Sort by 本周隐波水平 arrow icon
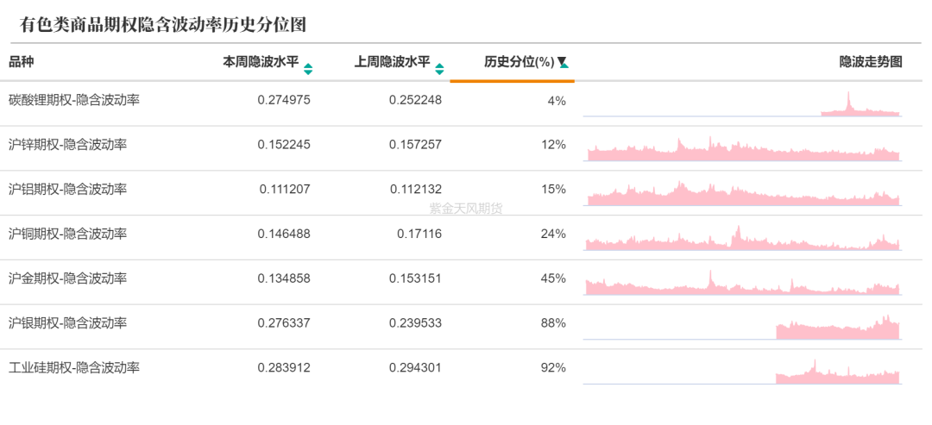 point(308,70)
